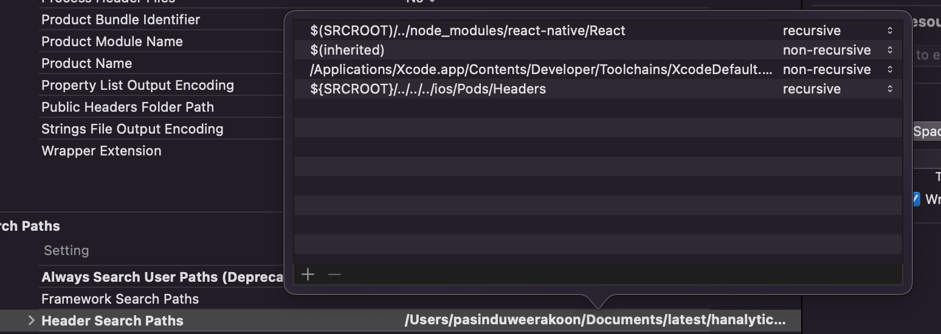Select Public Headers Folder Path setting

128,107
